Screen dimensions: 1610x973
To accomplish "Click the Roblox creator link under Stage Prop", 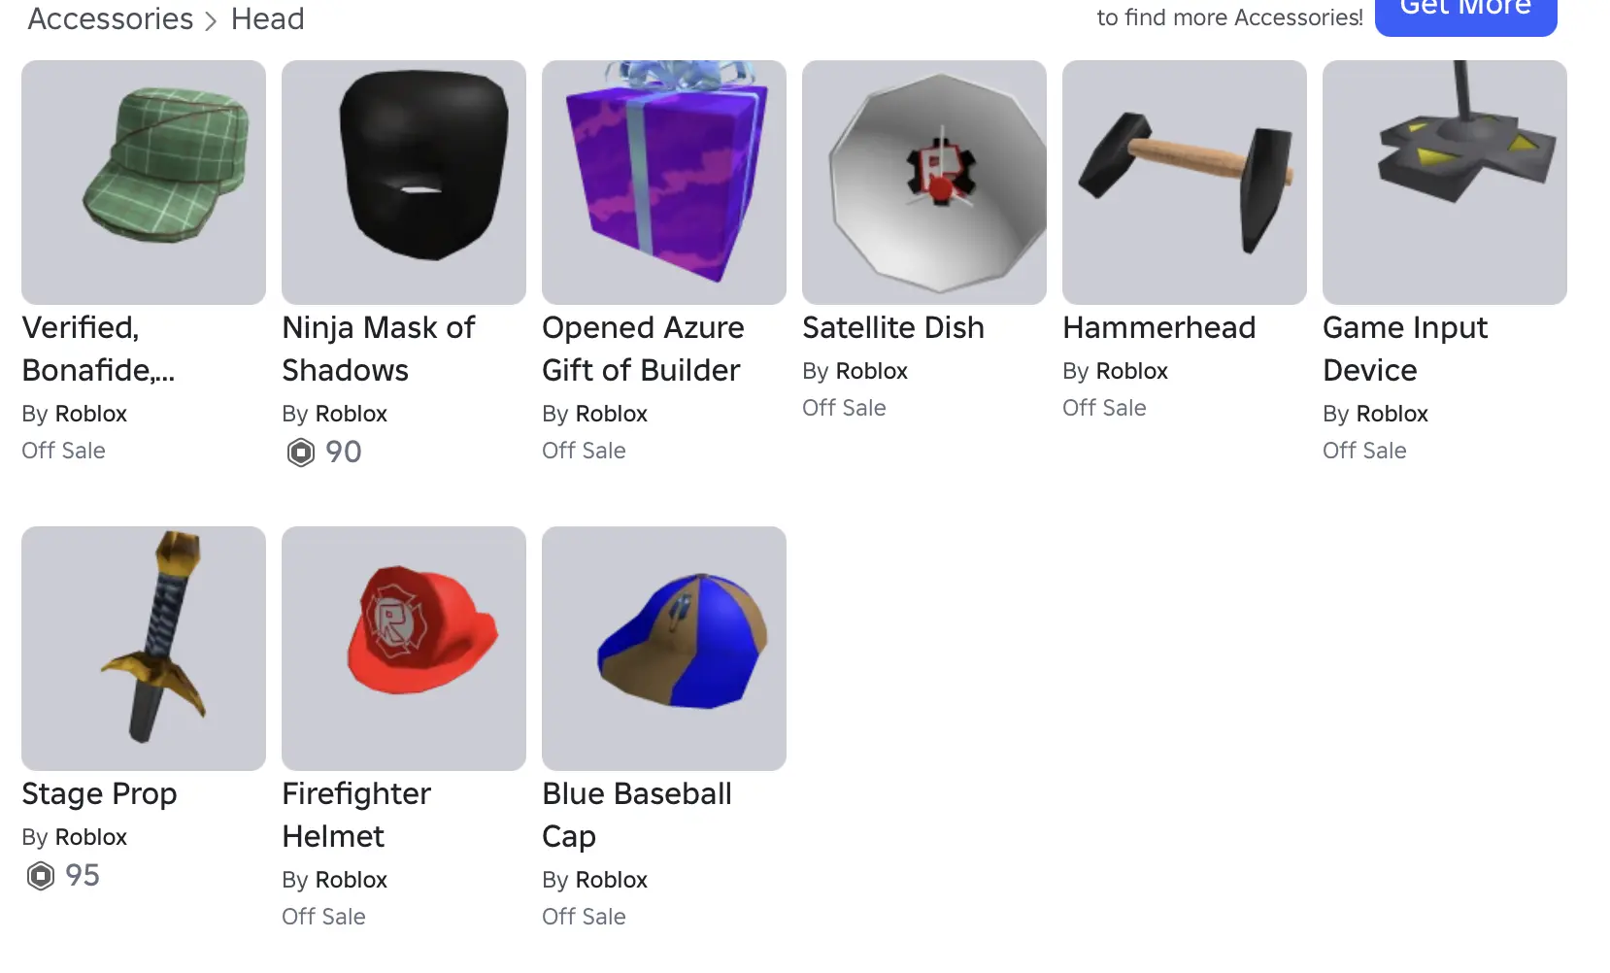I will [x=91, y=837].
